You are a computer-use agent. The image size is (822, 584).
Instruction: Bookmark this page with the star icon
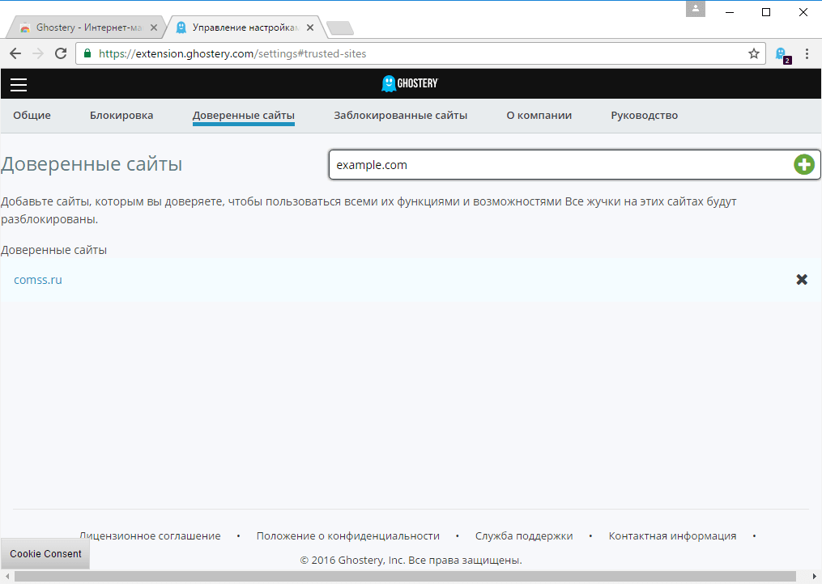click(x=753, y=53)
